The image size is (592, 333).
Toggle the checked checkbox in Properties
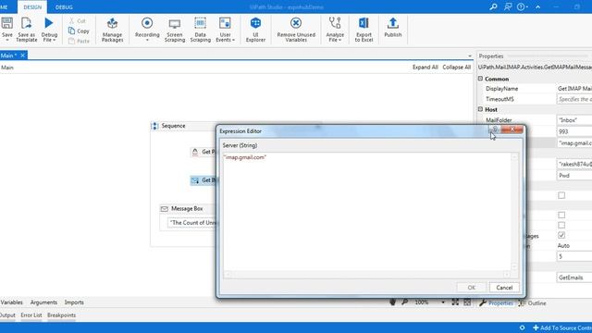pyautogui.click(x=561, y=235)
